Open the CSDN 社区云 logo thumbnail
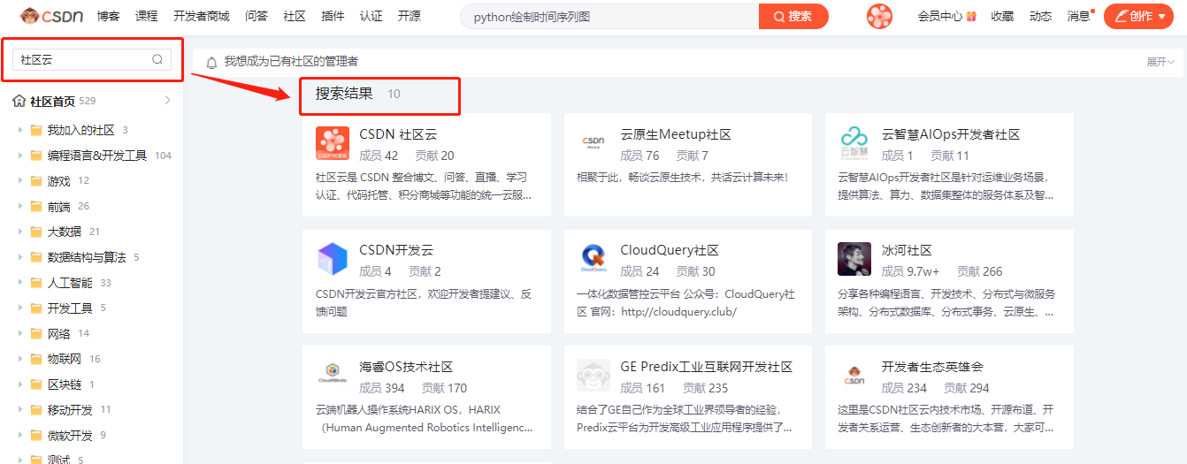This screenshot has width=1187, height=464. pyautogui.click(x=332, y=142)
